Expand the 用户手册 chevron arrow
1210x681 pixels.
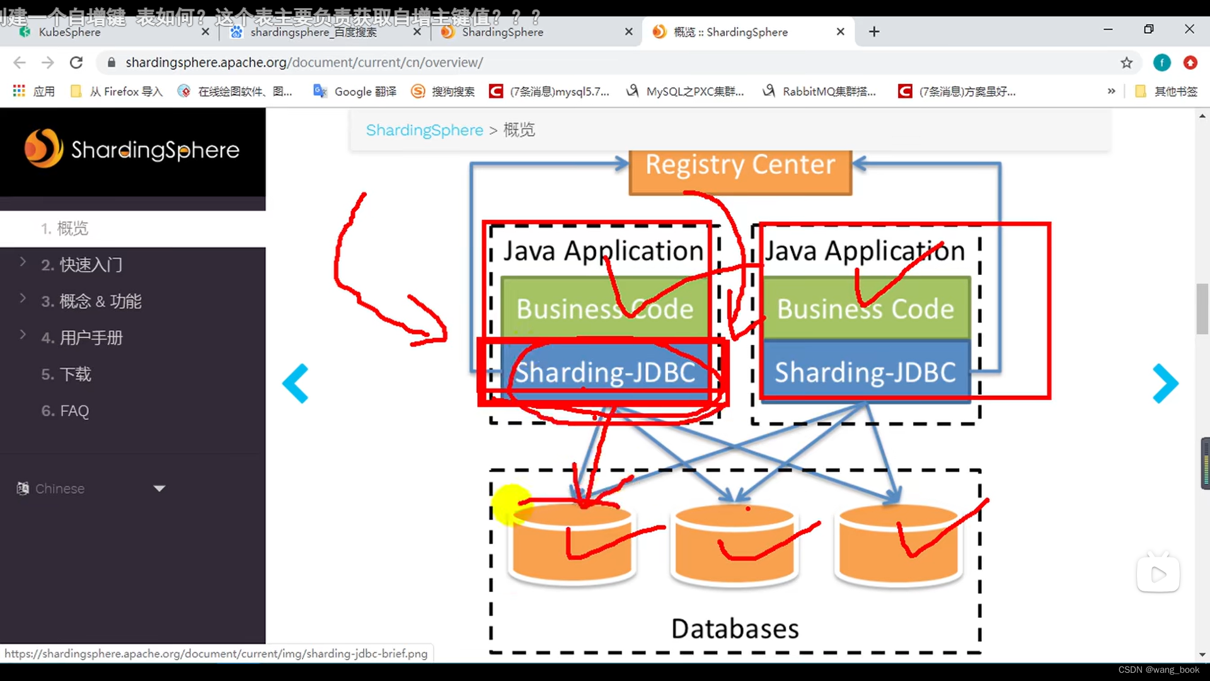23,335
